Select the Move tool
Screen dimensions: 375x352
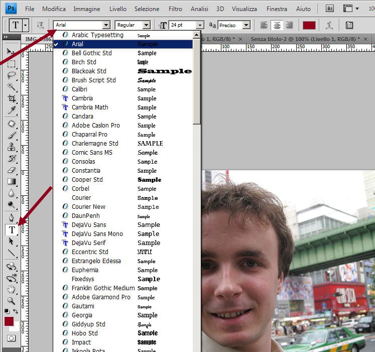[11, 52]
